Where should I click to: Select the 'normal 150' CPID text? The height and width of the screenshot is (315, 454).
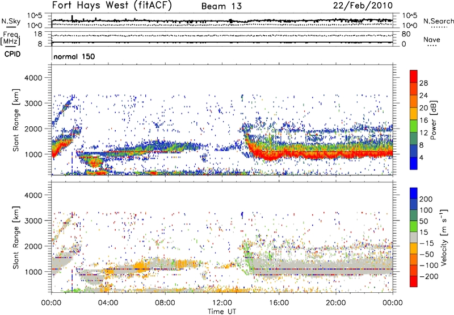coord(74,56)
